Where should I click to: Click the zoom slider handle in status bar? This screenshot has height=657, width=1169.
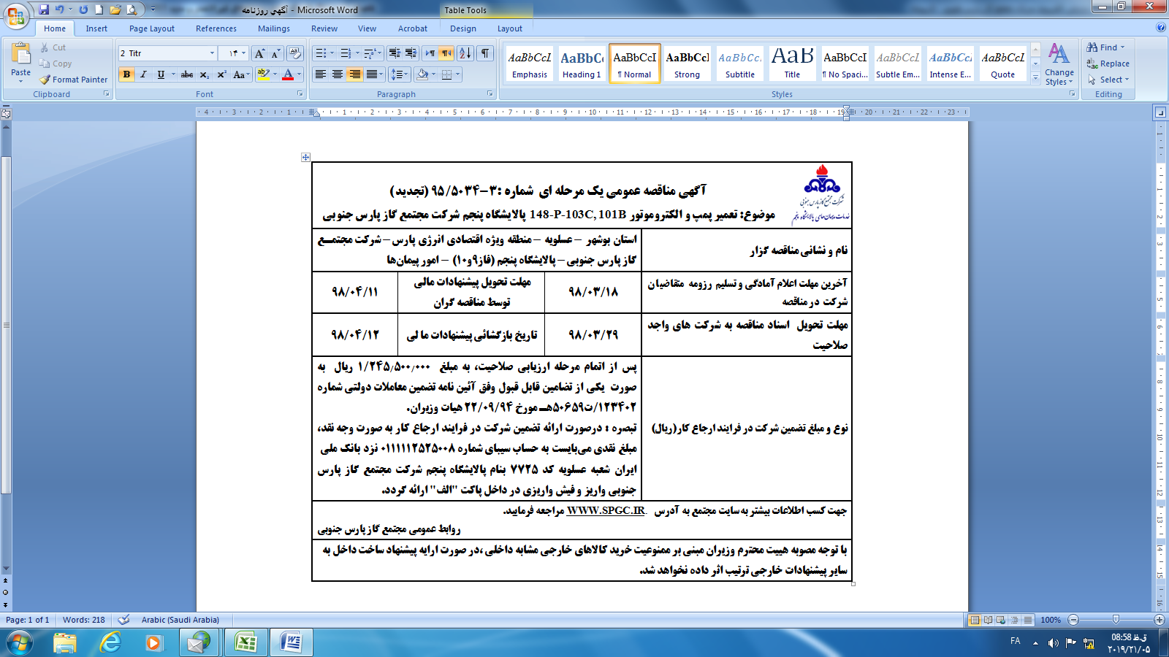tap(1116, 620)
